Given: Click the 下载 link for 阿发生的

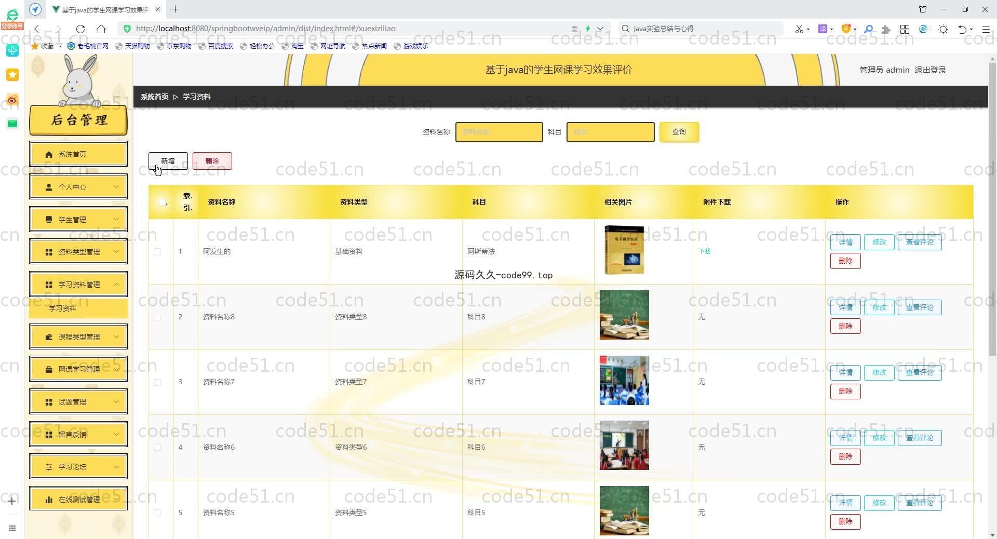Looking at the screenshot, I should click(705, 251).
